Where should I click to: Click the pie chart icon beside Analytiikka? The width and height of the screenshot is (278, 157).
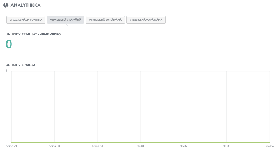(x=6, y=5)
